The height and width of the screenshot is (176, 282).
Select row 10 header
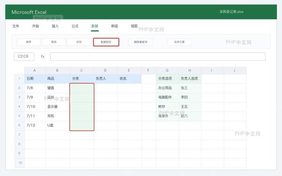tap(19, 162)
